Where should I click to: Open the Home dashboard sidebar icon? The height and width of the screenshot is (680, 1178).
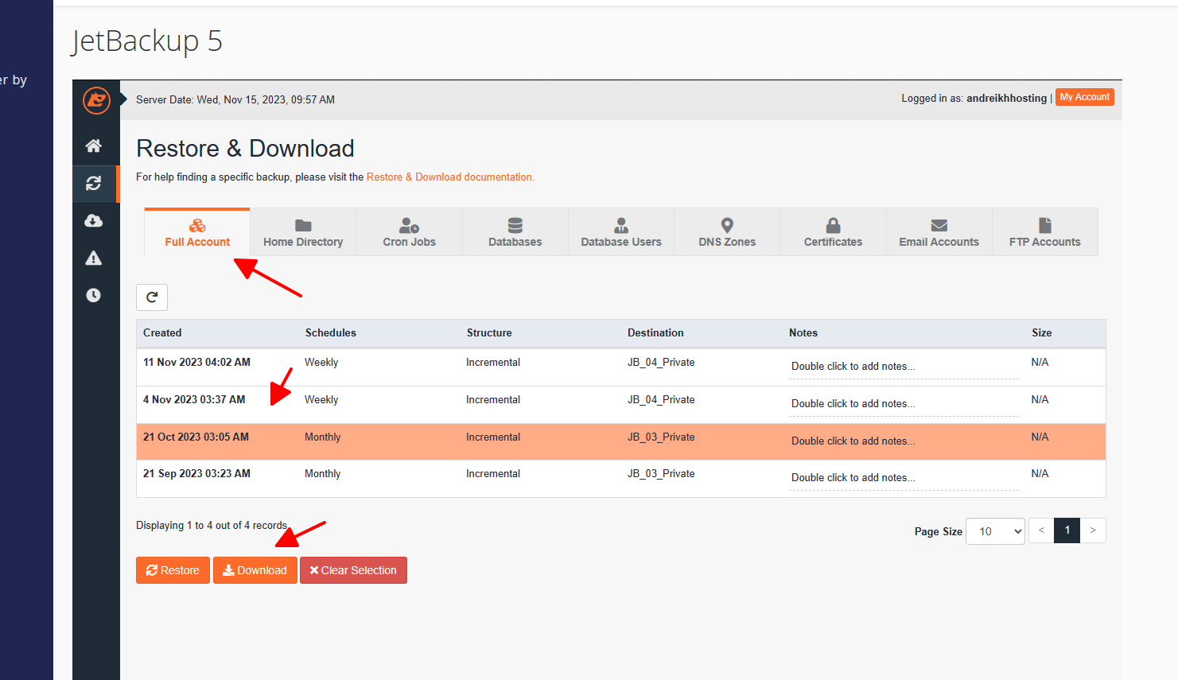click(94, 146)
